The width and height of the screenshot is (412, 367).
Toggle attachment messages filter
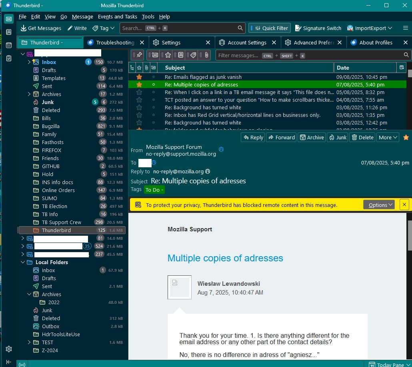point(205,55)
